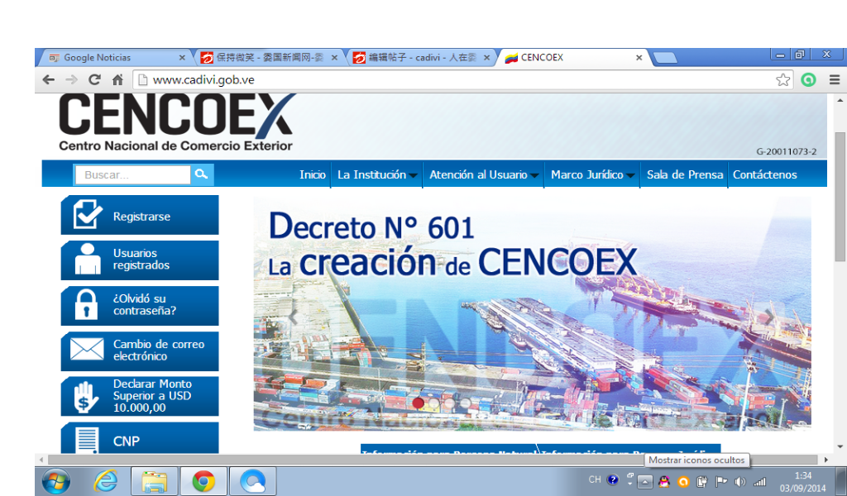Image resolution: width=847 pixels, height=496 pixels.
Task: Click the Buscar search field
Action: click(133, 175)
